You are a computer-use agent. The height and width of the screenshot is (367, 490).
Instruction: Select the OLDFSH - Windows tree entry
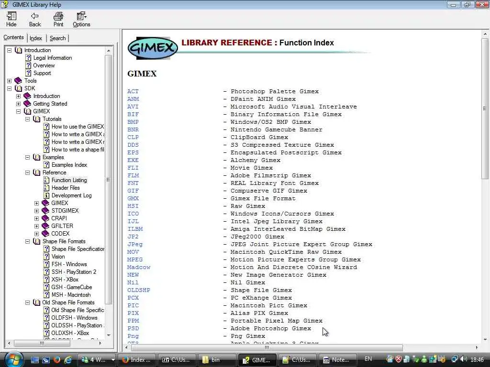(x=74, y=318)
